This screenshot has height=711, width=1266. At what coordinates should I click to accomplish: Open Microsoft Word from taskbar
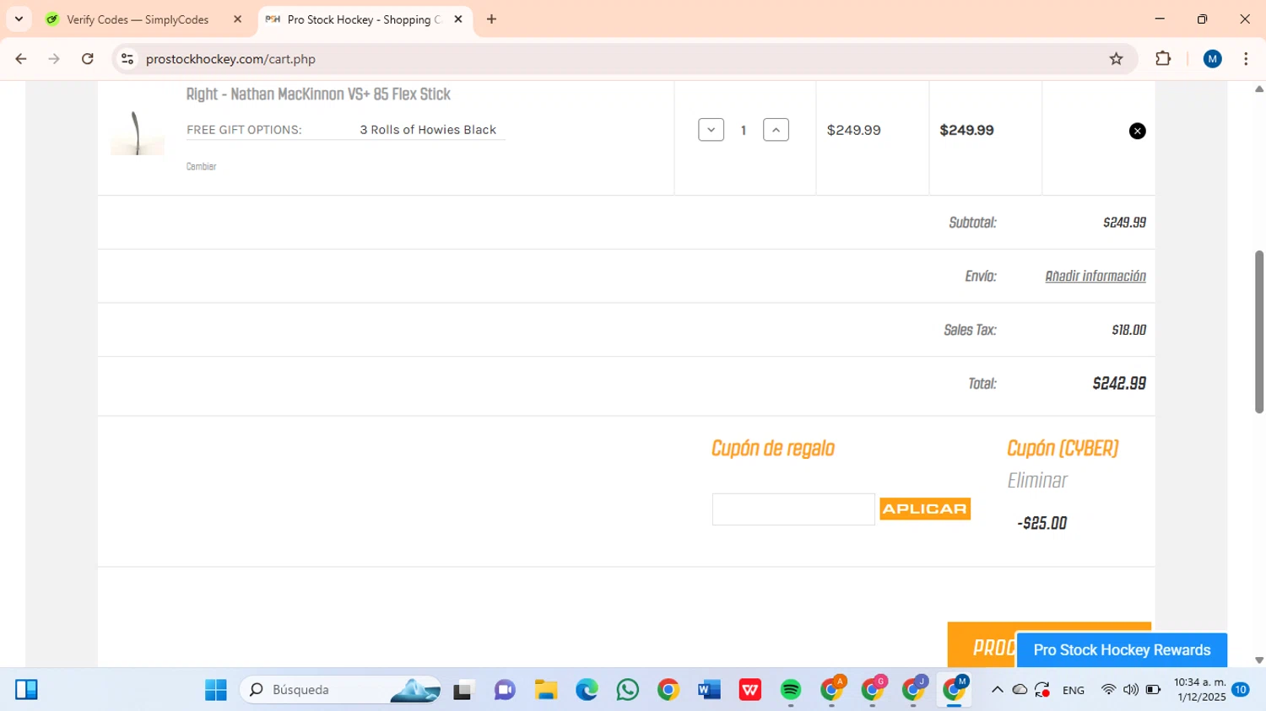tap(709, 690)
